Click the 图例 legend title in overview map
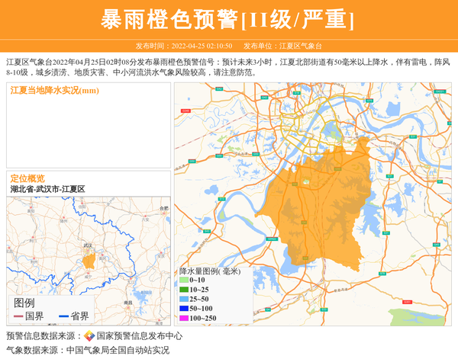Viewport: 458px width, 359px height. (24, 303)
